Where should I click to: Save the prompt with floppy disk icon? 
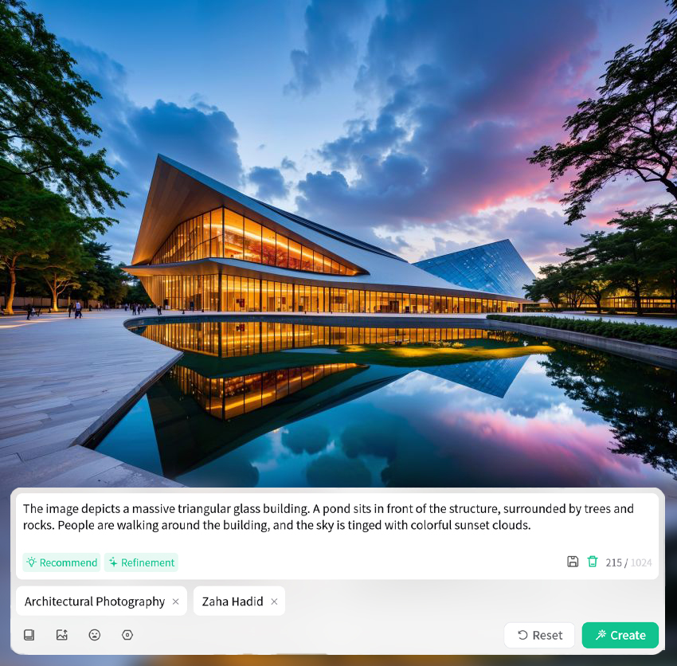click(x=573, y=562)
